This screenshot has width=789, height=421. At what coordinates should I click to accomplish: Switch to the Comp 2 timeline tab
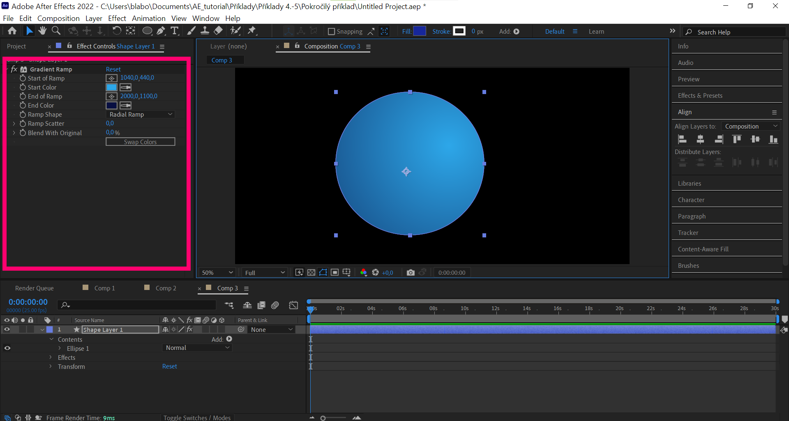pos(166,288)
